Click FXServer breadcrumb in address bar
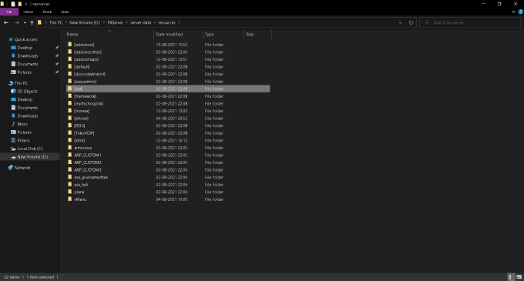The width and height of the screenshot is (524, 281). [116, 22]
